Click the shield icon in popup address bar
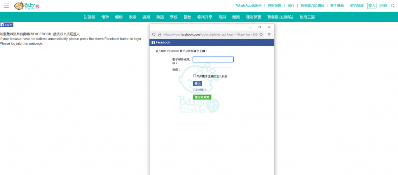398x175 pixels. 154,35
